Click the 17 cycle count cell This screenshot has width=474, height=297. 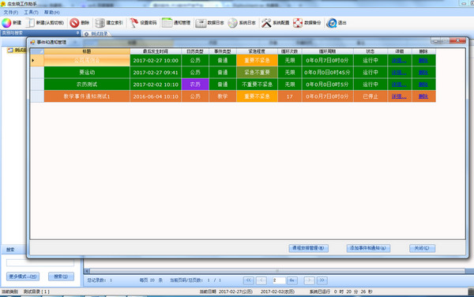[x=290, y=96]
